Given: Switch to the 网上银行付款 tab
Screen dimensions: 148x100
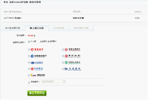Looking at the screenshot, I should (37, 28).
